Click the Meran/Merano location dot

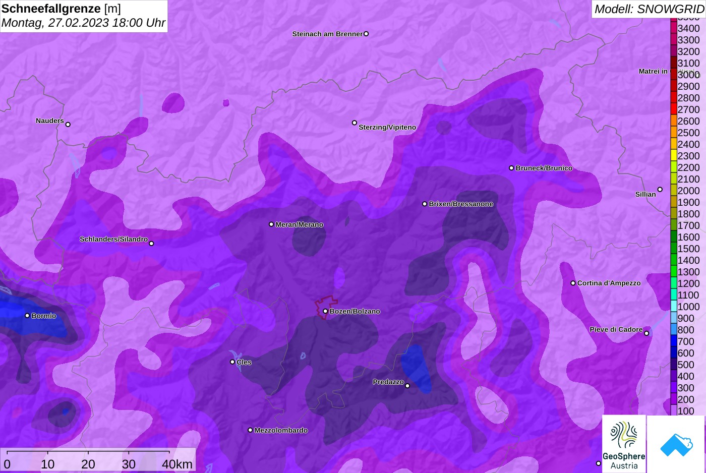tap(271, 224)
